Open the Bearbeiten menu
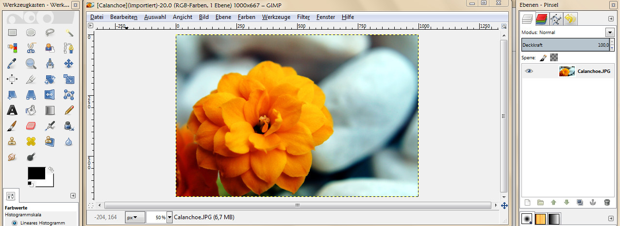This screenshot has height=226, width=620. (x=124, y=17)
